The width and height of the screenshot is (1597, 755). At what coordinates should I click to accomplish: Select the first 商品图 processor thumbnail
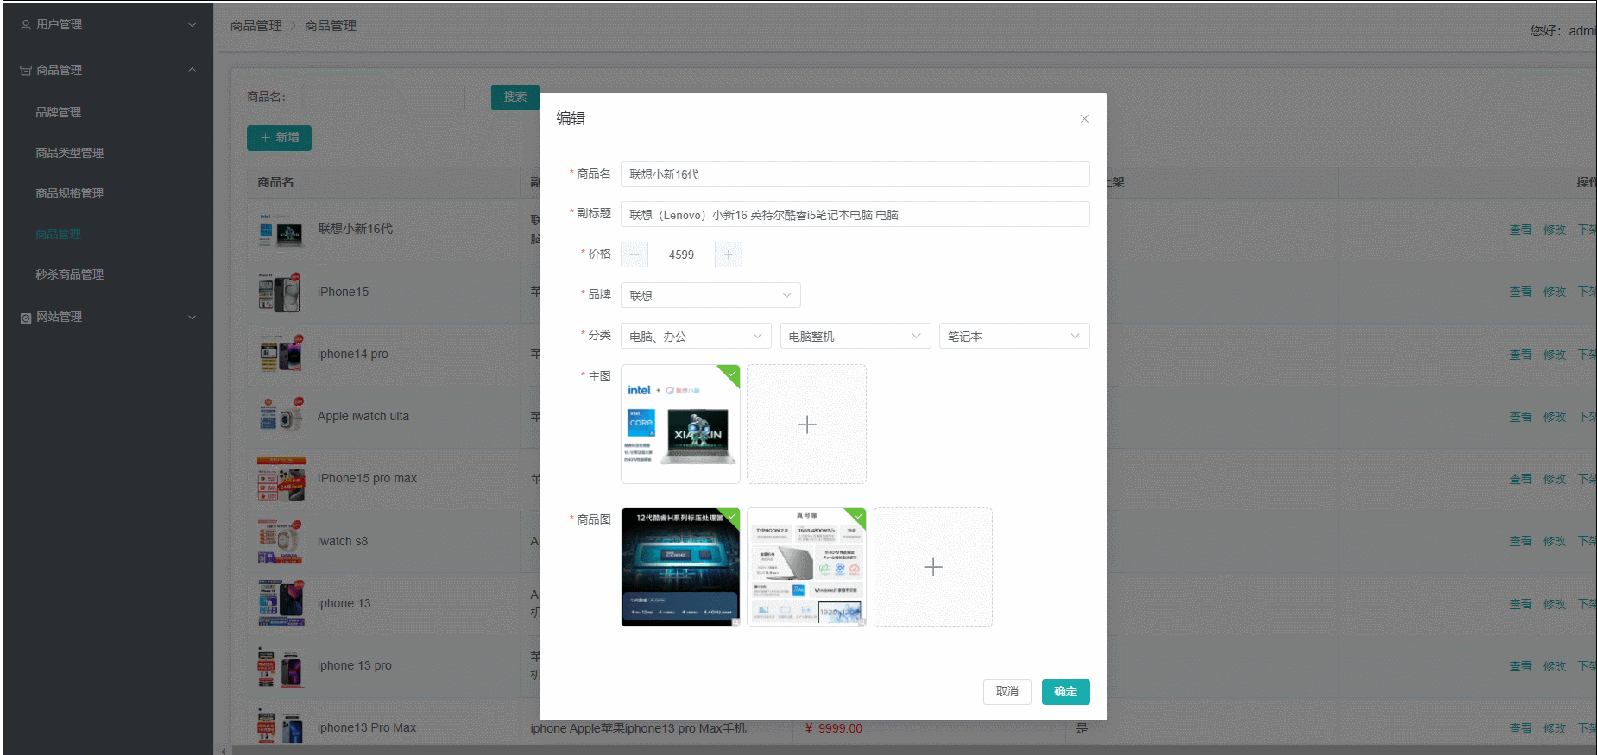coord(680,567)
